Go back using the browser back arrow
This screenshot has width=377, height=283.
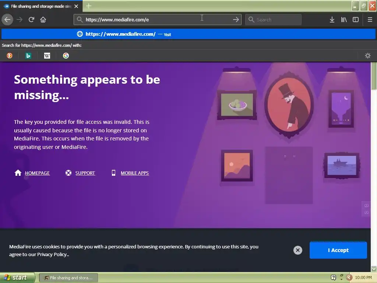click(7, 20)
